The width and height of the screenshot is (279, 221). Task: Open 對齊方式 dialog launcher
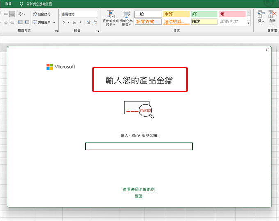[x=57, y=31]
